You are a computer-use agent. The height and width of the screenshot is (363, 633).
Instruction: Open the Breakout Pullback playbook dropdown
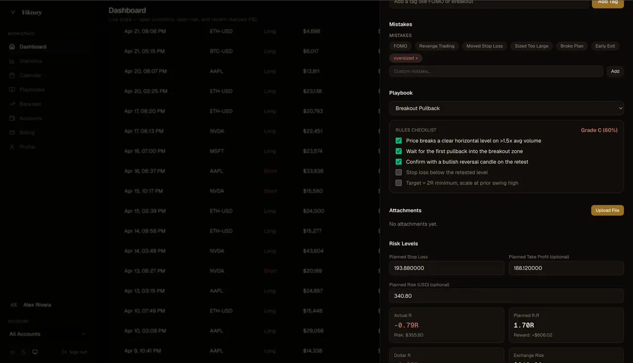coord(506,108)
